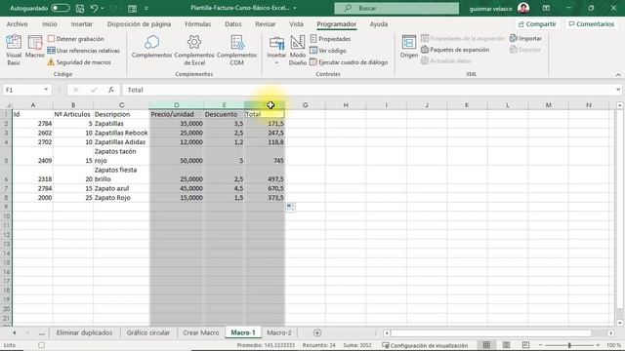Select cell Zapatillas Rebook
625x351 pixels.
(x=121, y=133)
